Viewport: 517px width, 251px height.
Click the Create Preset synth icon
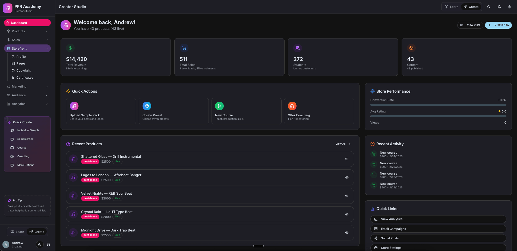147,106
